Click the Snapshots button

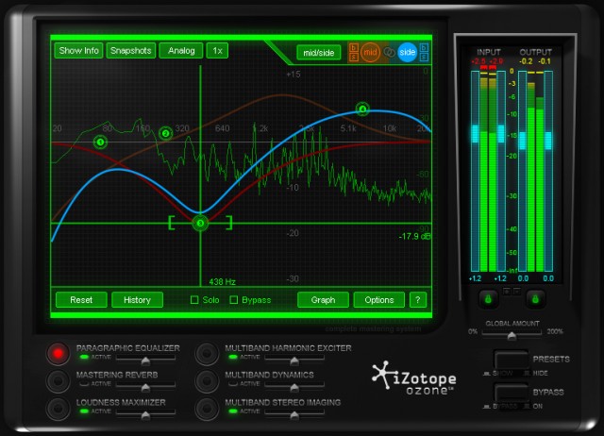[x=131, y=50]
